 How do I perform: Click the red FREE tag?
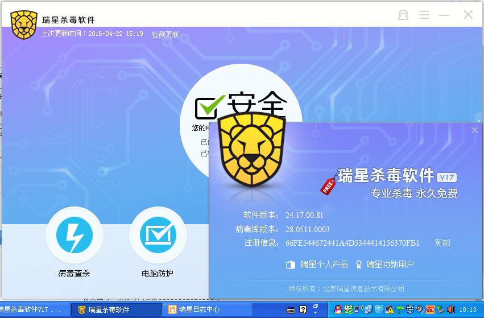[328, 186]
